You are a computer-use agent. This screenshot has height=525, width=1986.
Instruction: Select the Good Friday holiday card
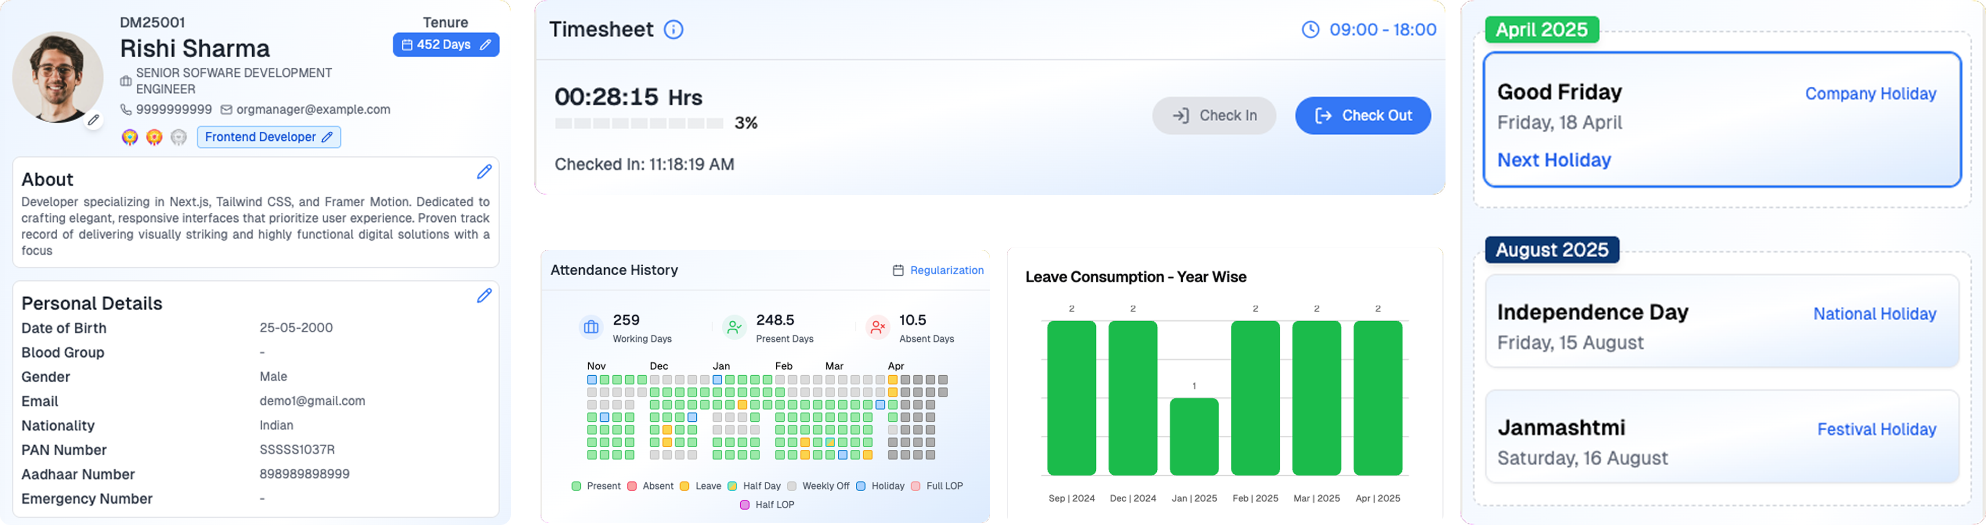click(x=1722, y=120)
